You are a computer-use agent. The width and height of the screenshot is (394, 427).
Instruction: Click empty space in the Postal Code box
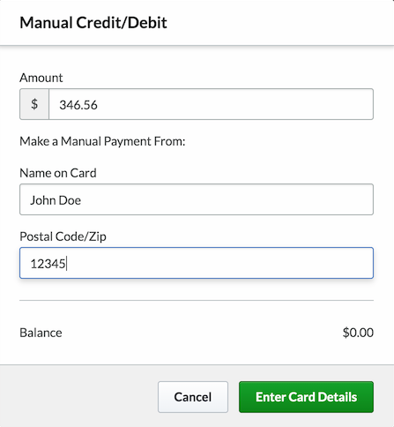220,263
